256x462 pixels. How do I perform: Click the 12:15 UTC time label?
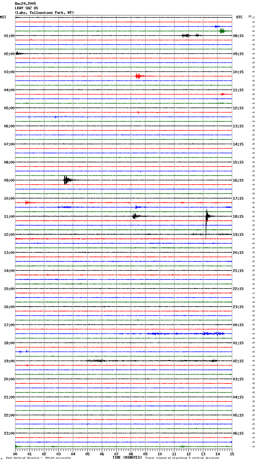238,108
